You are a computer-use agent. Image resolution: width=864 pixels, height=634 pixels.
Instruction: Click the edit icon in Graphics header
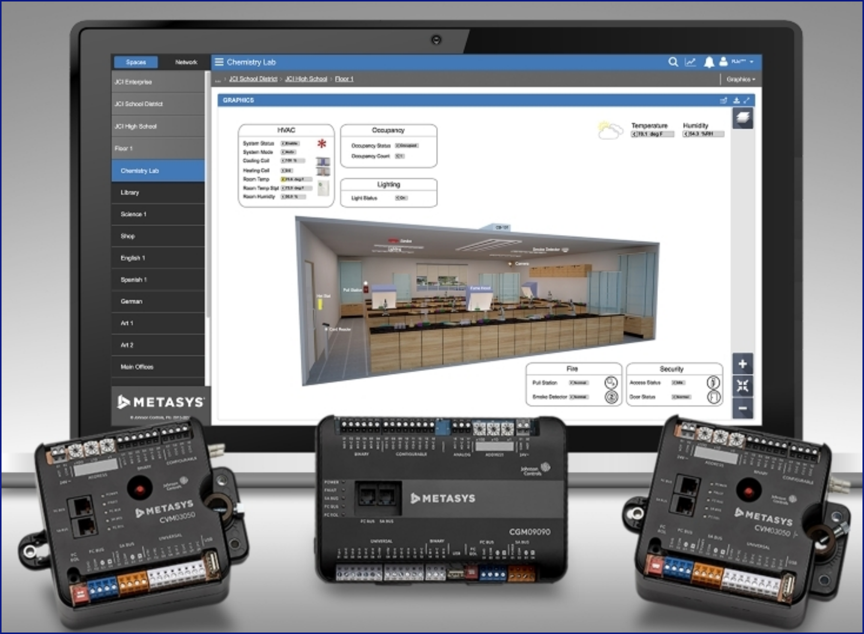pyautogui.click(x=723, y=100)
